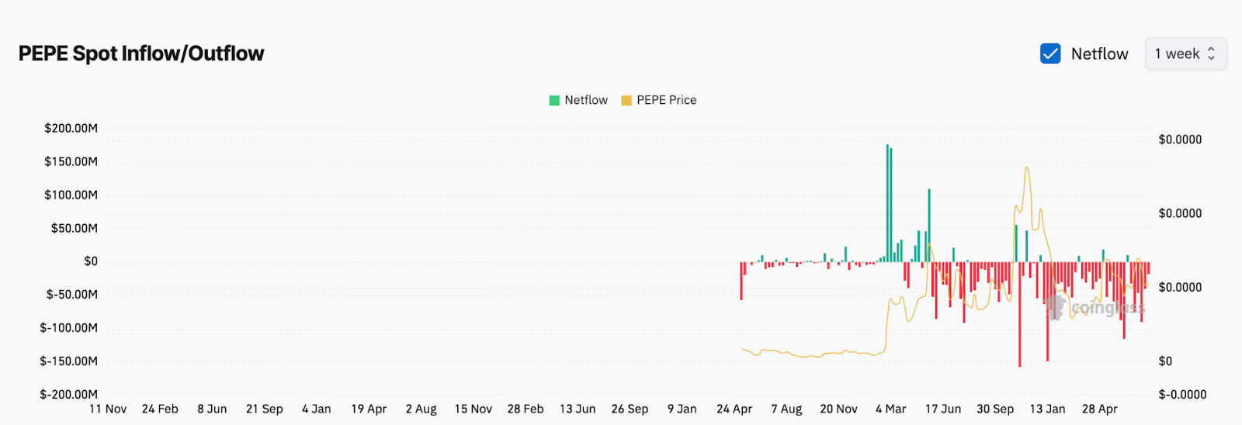Click the 28 Apr x-axis label
The width and height of the screenshot is (1242, 425).
click(1099, 409)
